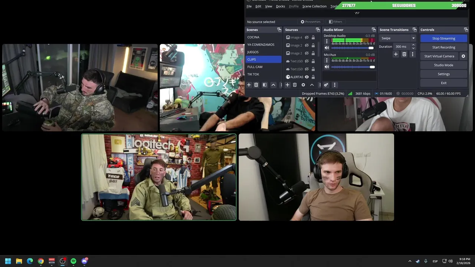The height and width of the screenshot is (267, 475).
Task: Open OBS Settings button
Action: [443, 74]
